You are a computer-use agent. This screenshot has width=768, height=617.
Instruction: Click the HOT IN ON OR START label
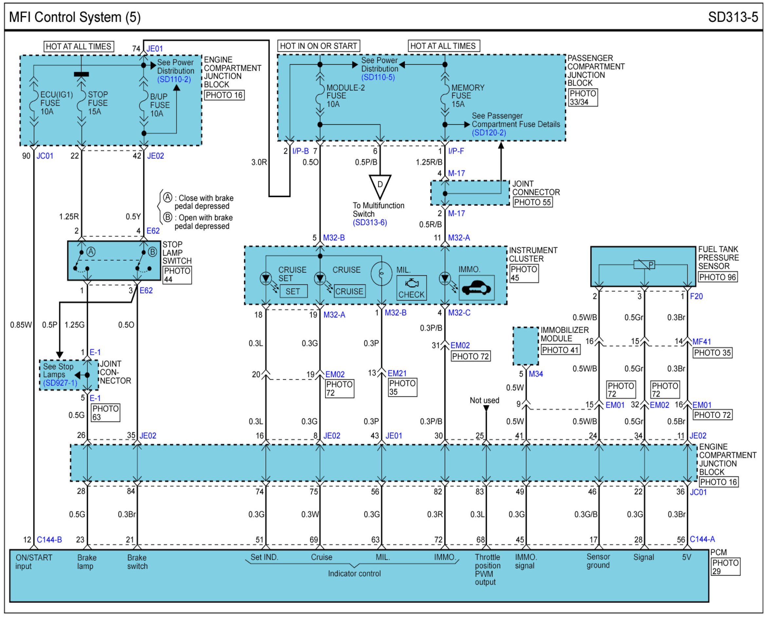(x=319, y=46)
